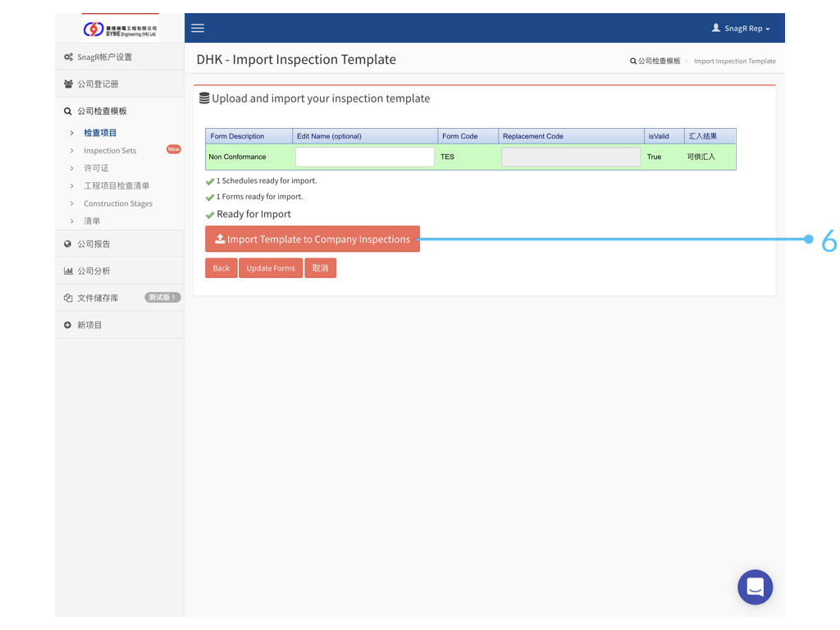Click the globe icon beside 公司报告
Viewport: 840px width, 630px height.
(x=67, y=244)
